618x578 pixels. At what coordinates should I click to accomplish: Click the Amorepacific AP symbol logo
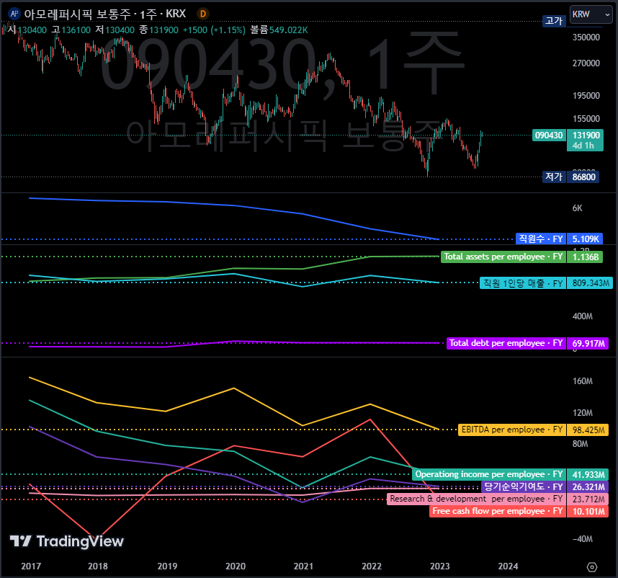coord(14,14)
